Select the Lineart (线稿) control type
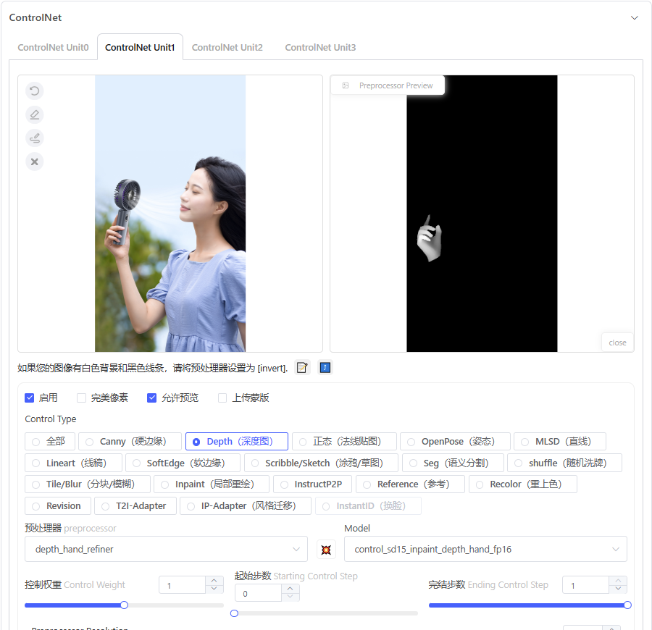The image size is (652, 630). coord(73,463)
